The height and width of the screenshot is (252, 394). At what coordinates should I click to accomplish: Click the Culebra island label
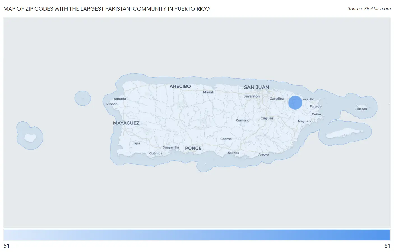coord(360,109)
